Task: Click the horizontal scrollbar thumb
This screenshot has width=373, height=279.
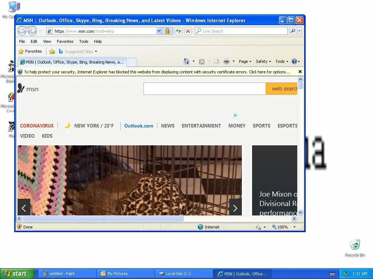Action: [103, 219]
